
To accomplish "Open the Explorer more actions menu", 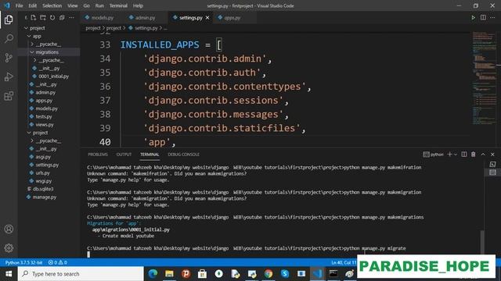I will 71,17.
